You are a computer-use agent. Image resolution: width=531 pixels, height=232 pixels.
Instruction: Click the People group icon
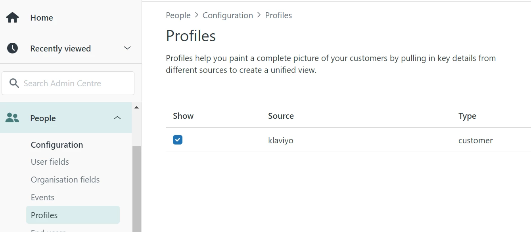[12, 118]
